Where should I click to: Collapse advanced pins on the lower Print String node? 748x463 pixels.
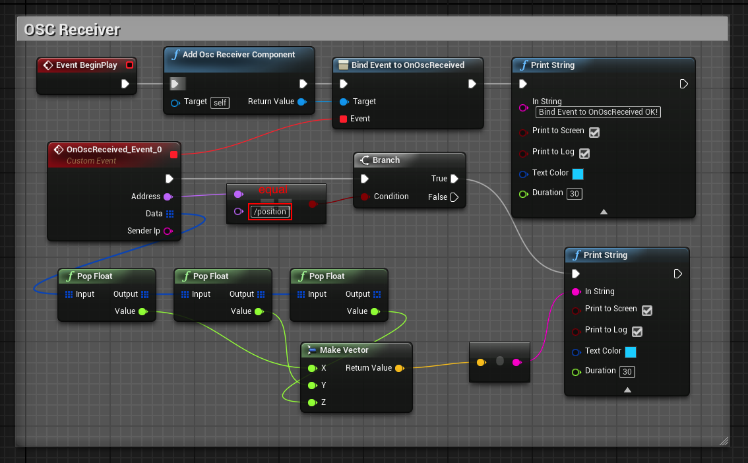(x=627, y=389)
